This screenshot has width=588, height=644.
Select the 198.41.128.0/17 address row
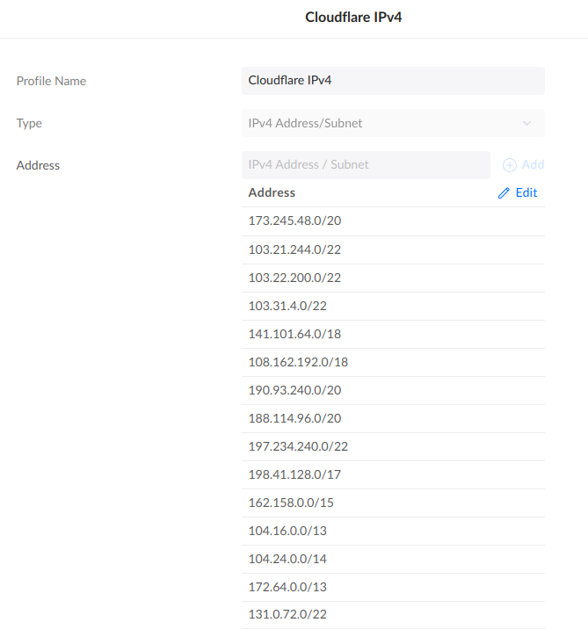[x=294, y=474]
